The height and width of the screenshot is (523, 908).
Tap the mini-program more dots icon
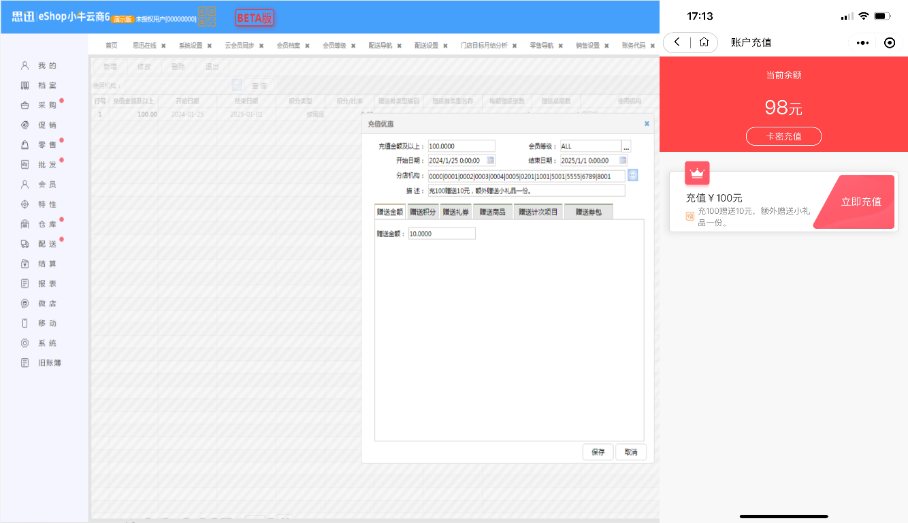click(x=862, y=43)
